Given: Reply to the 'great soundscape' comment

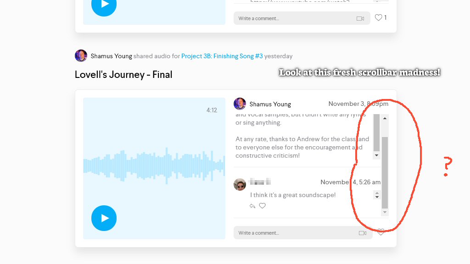Looking at the screenshot, I should [252, 206].
